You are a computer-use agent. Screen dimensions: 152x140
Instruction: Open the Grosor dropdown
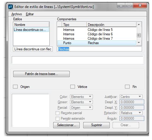(x=81, y=102)
